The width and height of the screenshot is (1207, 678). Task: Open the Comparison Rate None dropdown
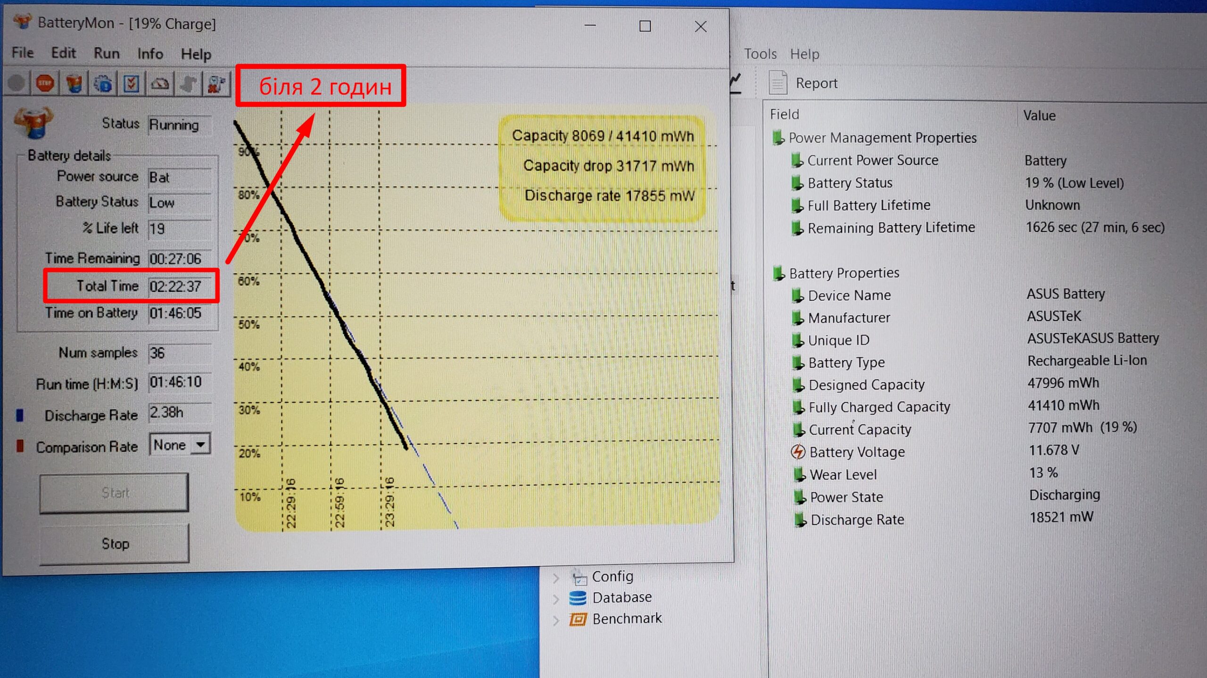(x=201, y=445)
